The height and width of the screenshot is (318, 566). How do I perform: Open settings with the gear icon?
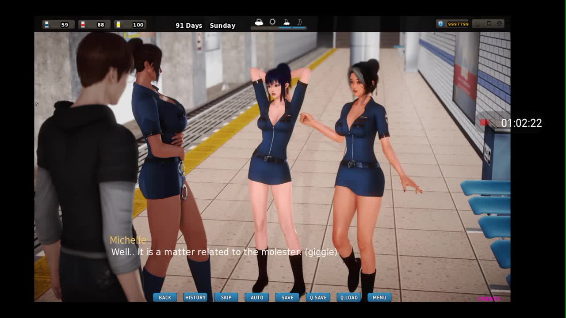pos(500,24)
